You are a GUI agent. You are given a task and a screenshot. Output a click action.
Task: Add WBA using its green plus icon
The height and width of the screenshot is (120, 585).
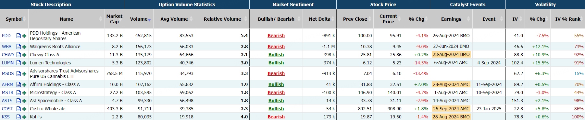pyautogui.click(x=24, y=47)
